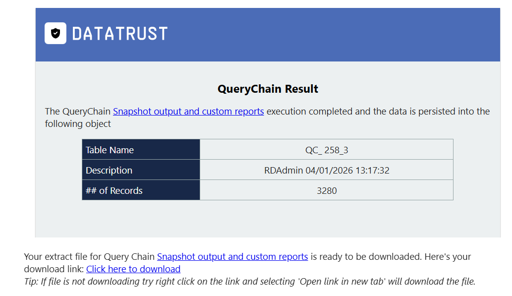Image resolution: width=512 pixels, height=296 pixels.
Task: Click the blue header banner background
Action: pos(327,35)
